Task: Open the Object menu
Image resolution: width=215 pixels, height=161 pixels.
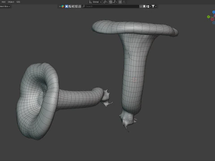Action: [11, 2]
